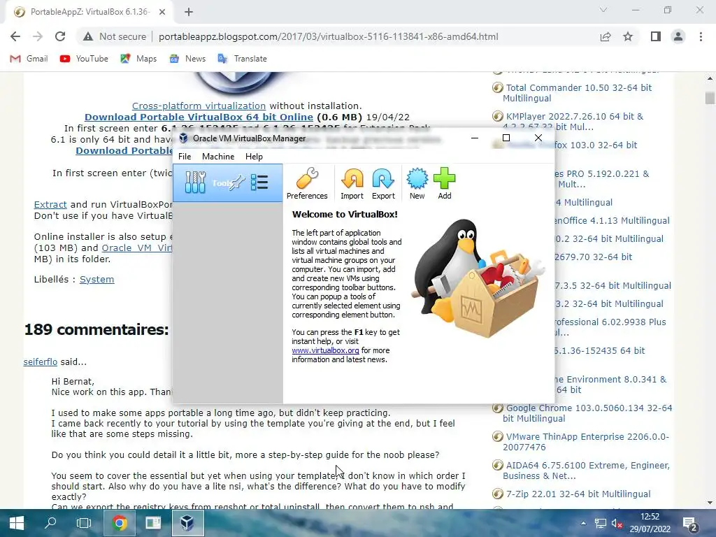Open Cross-platform virtualization link
Viewport: 716px width, 537px height.
tap(199, 106)
